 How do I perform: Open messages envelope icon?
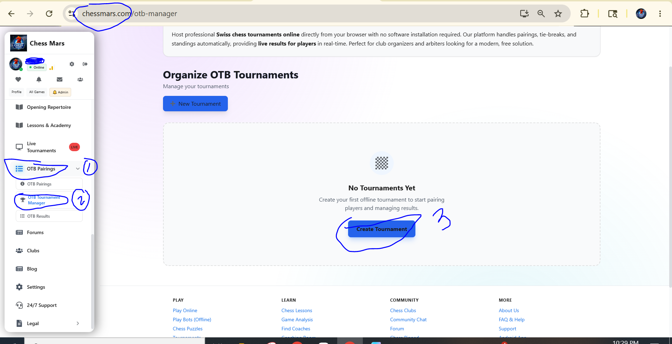[x=60, y=79]
